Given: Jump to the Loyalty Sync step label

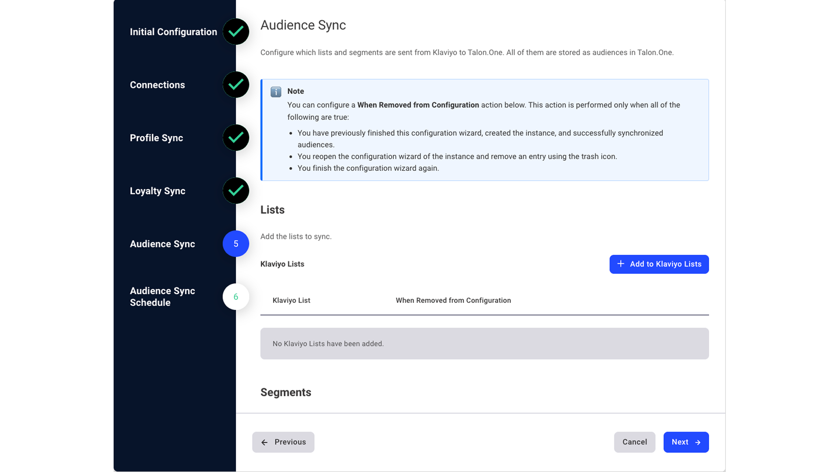Looking at the screenshot, I should [x=157, y=191].
